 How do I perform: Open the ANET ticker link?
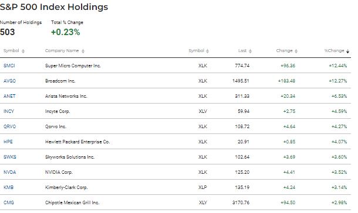point(9,96)
